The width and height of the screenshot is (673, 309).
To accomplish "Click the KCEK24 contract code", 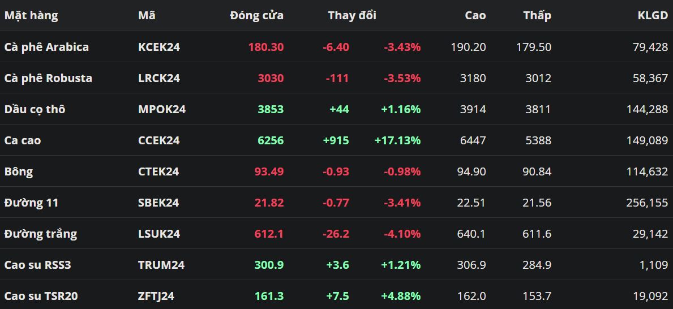I will [x=159, y=47].
